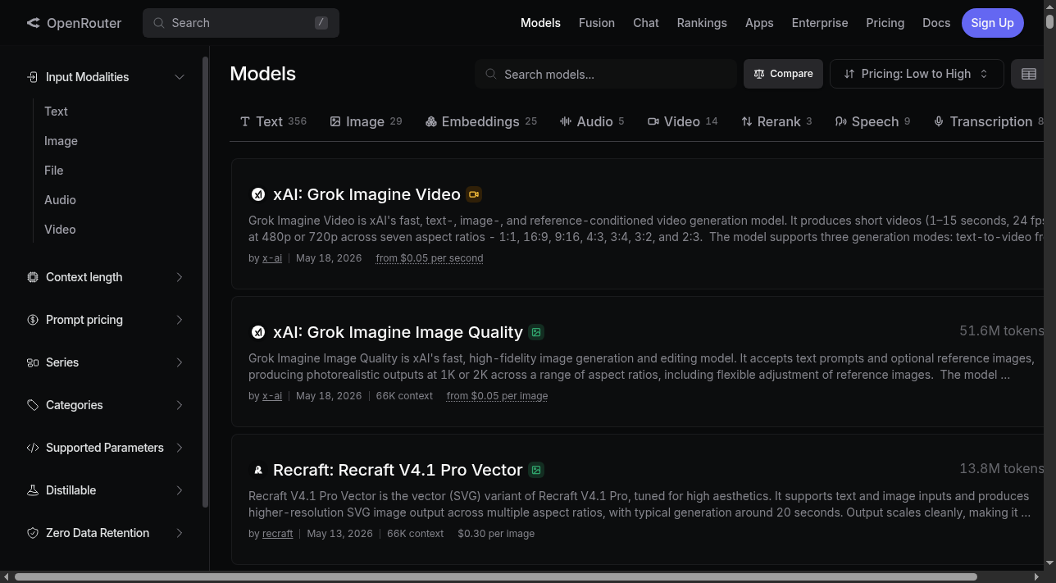Expand the Prompt pricing filter
This screenshot has width=1056, height=583.
coord(180,320)
